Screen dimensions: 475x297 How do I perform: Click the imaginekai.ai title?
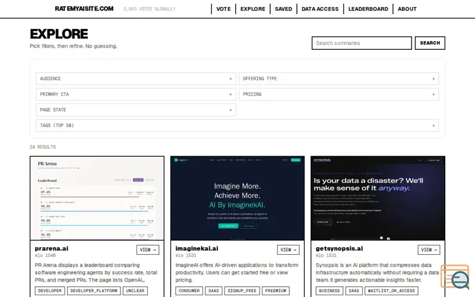coord(197,248)
